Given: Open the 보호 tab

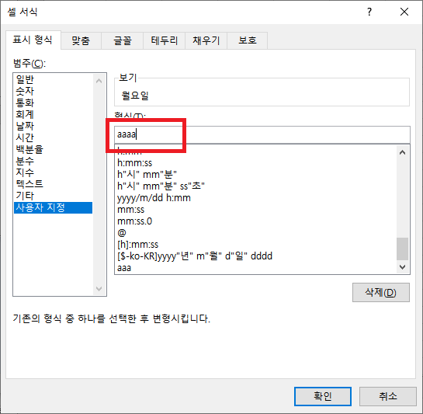Looking at the screenshot, I should [x=248, y=41].
